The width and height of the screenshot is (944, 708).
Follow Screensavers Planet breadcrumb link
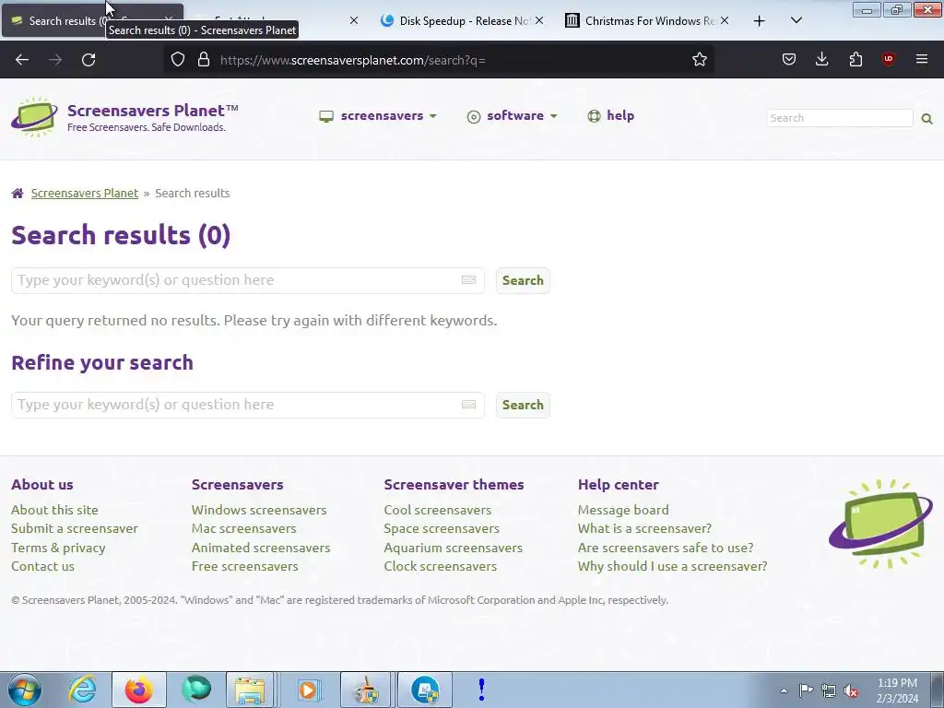85,194
